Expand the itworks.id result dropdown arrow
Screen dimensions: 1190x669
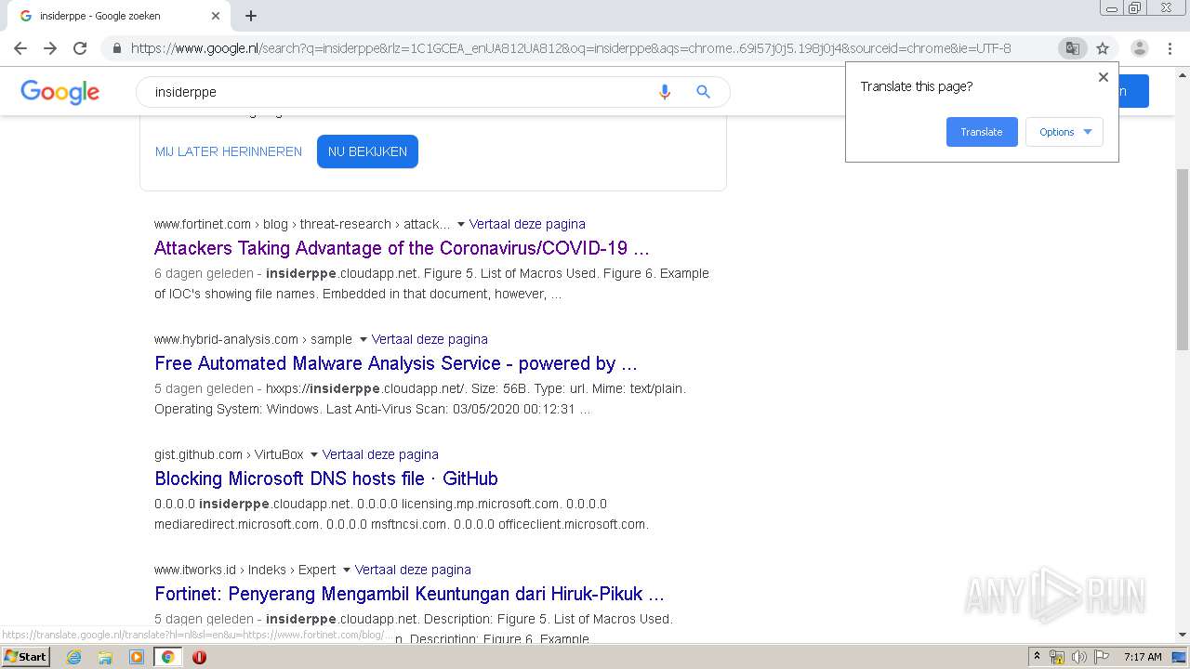coord(346,570)
